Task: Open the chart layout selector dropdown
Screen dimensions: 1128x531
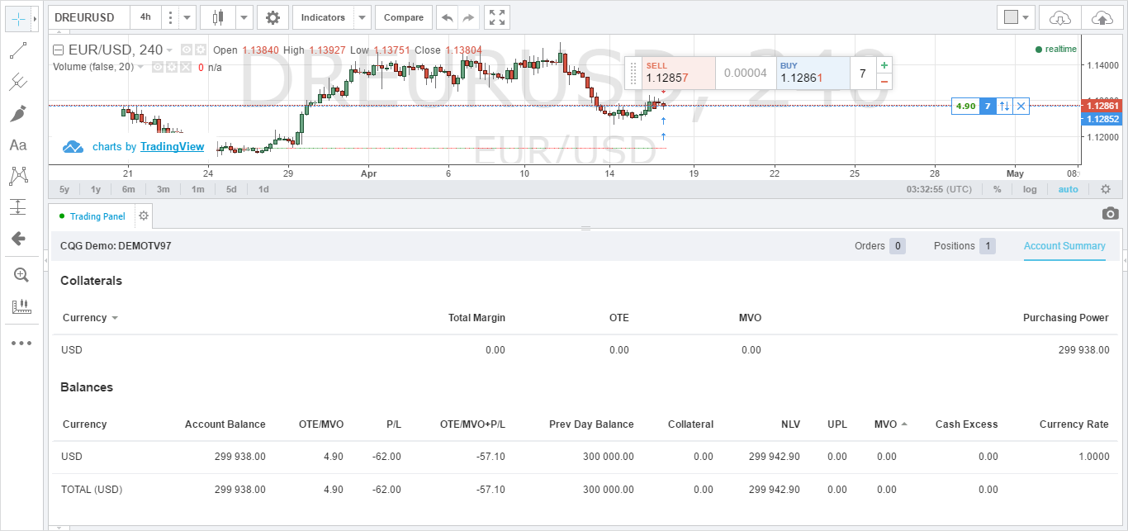Action: [1017, 17]
